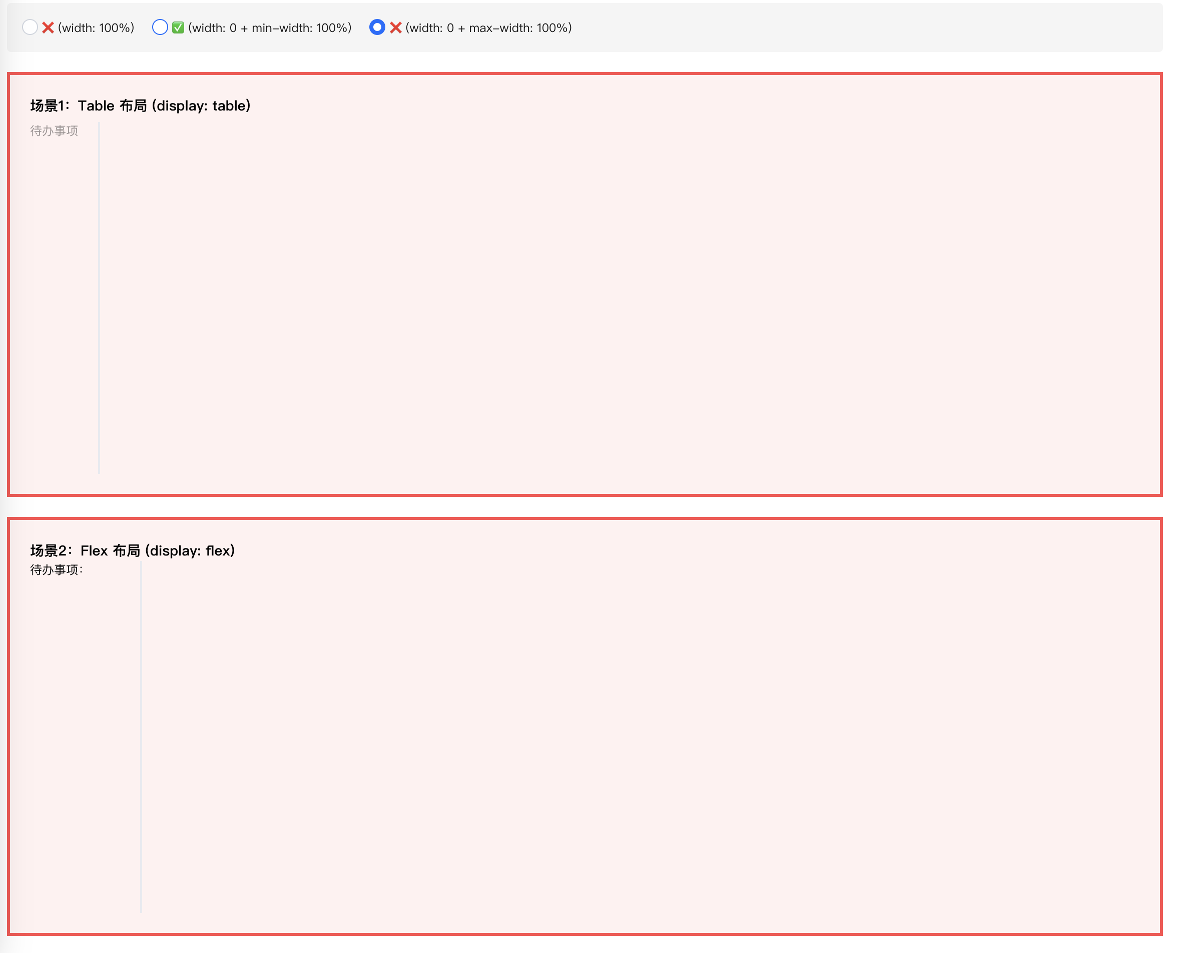Click the selected max-width: 100% radio button

[x=377, y=27]
